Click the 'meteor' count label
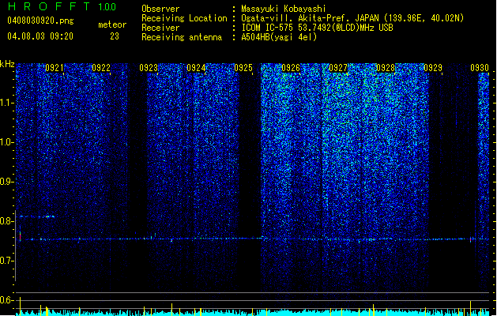The width and height of the screenshot is (497, 316). point(112,24)
